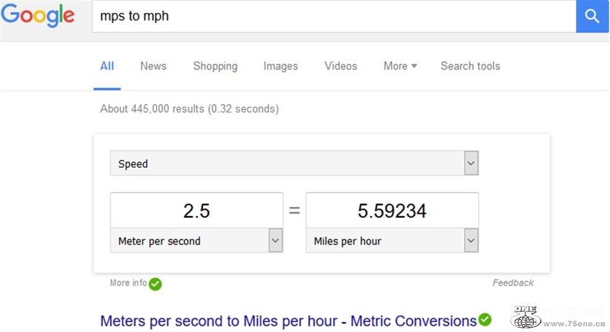Screen dimensions: 610x332
Task: Click the Google logo
Action: [x=38, y=15]
